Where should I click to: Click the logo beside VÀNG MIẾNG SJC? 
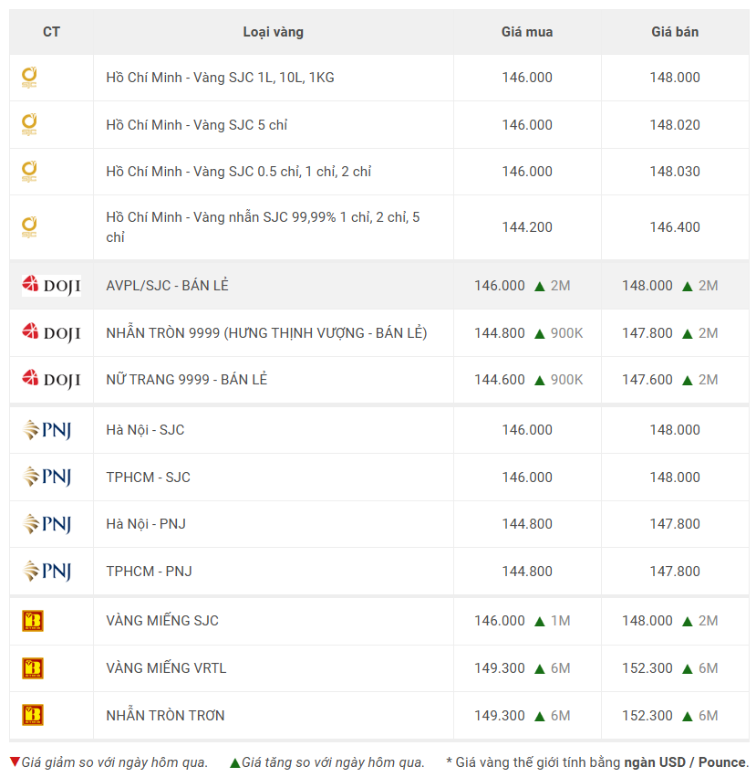[33, 621]
